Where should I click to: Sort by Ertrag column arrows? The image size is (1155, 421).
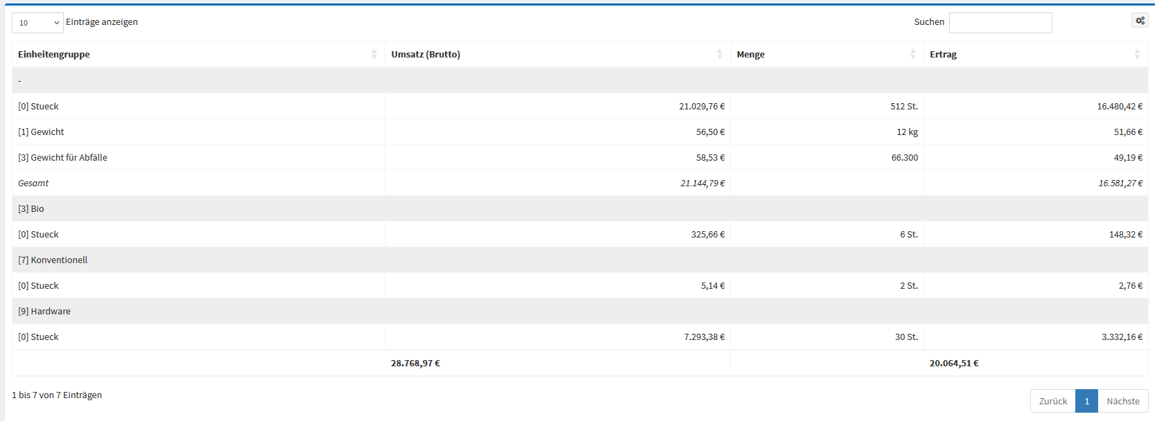1137,54
